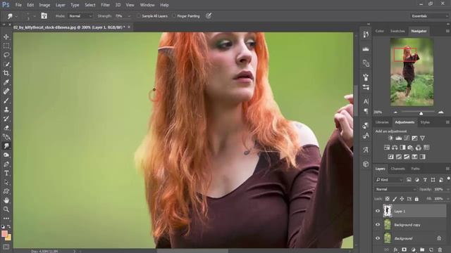Screen dimensions: 451x253
Task: Select the Hand tool
Action: tap(6, 200)
